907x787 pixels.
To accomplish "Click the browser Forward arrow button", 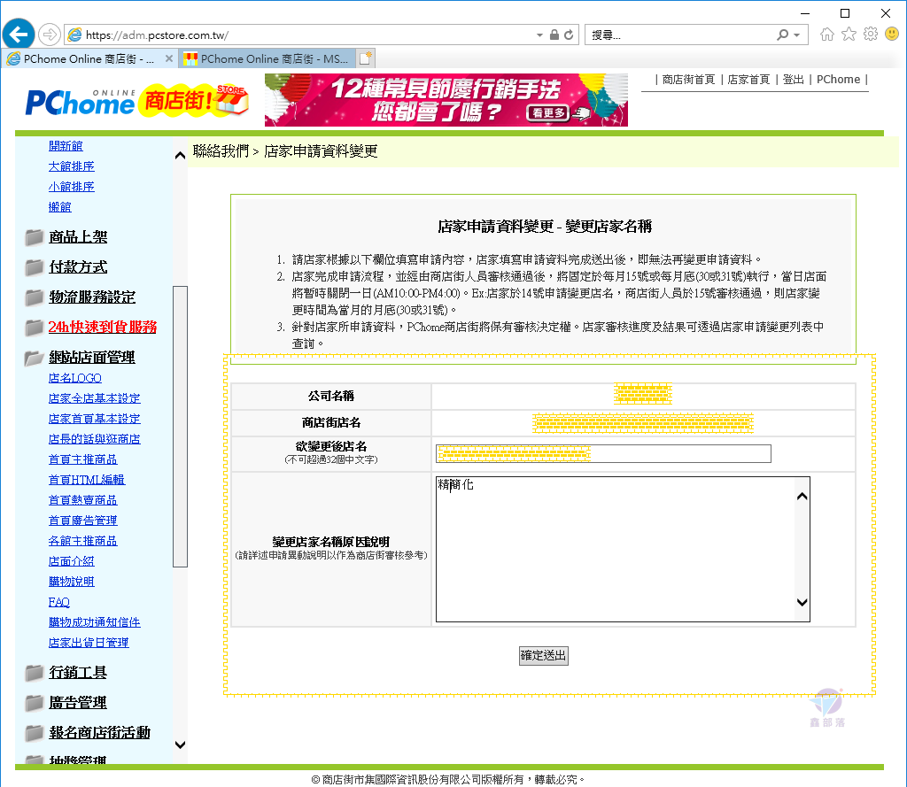I will pos(50,35).
